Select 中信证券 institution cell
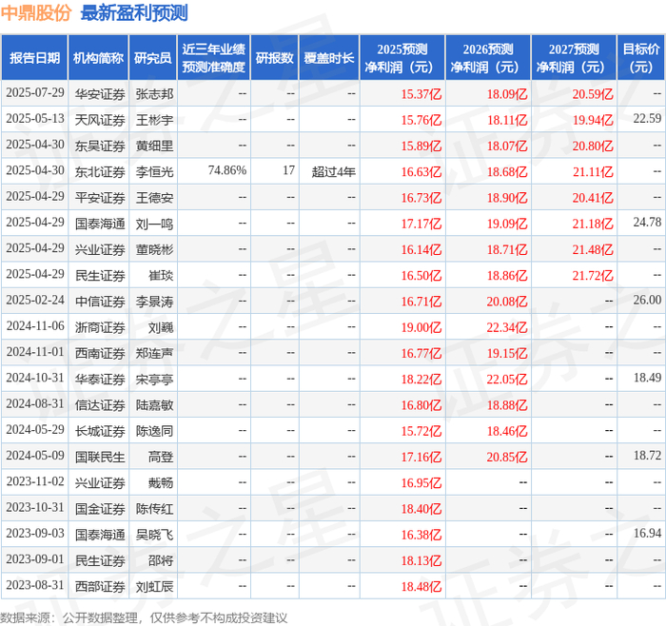The height and width of the screenshot is (626, 666). [x=100, y=302]
